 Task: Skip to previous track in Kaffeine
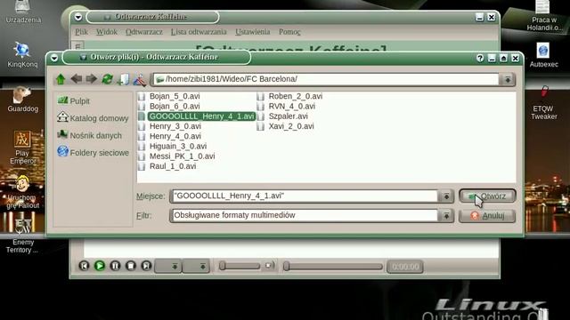(84, 266)
